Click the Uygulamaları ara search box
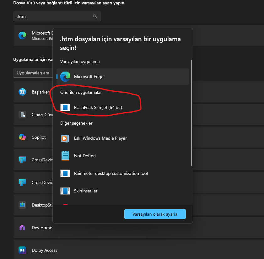This screenshot has height=259, width=264. click(x=33, y=73)
